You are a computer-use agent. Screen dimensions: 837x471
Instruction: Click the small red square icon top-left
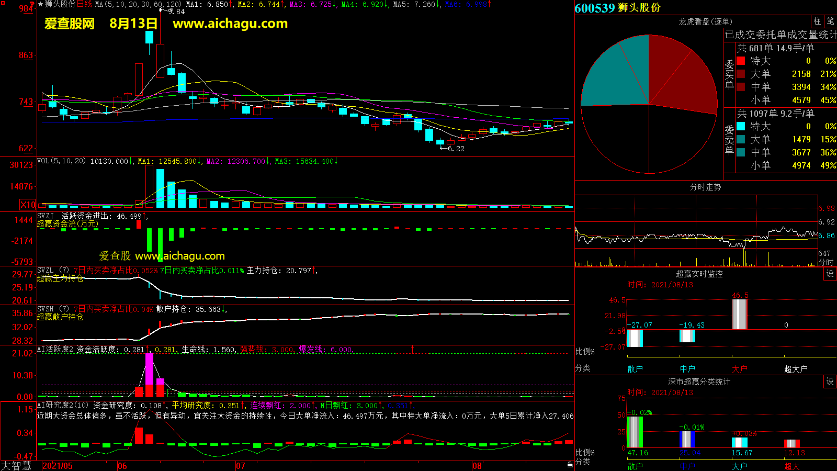[3, 3]
